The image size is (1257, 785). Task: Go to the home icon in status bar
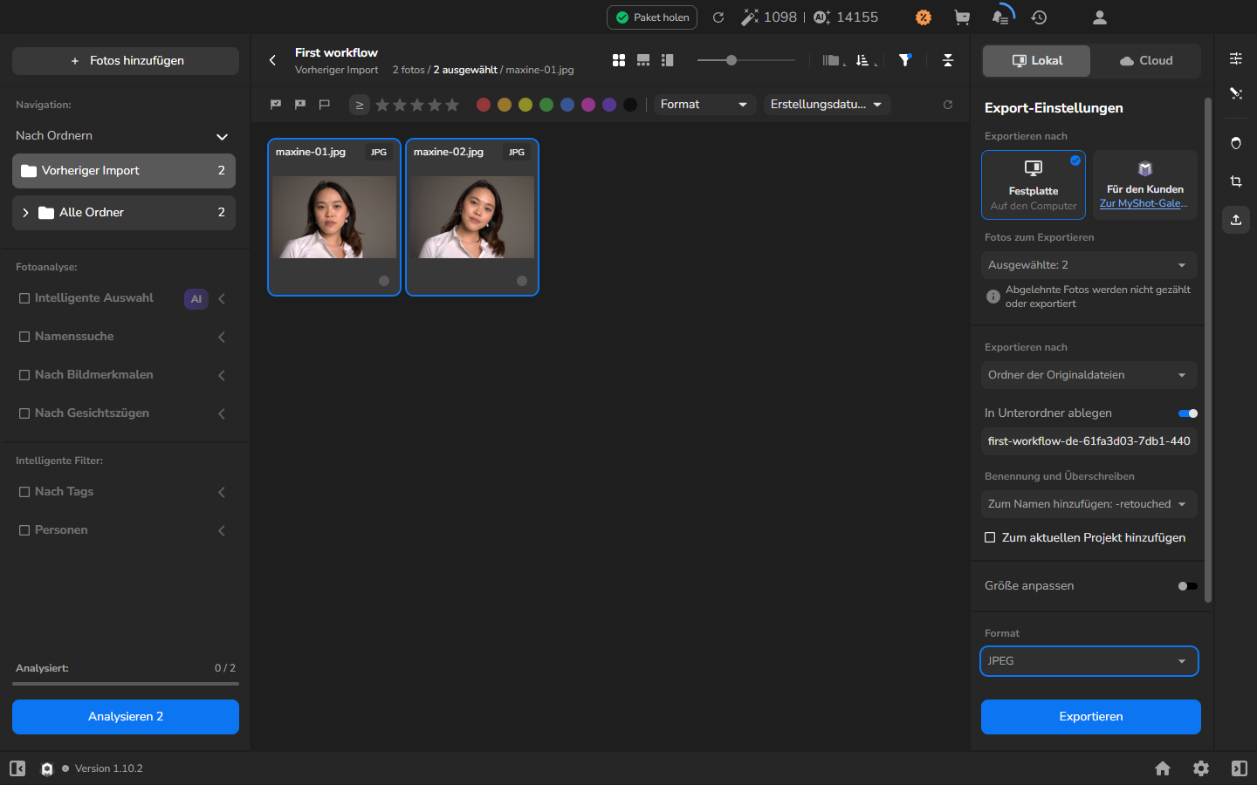(x=1163, y=768)
